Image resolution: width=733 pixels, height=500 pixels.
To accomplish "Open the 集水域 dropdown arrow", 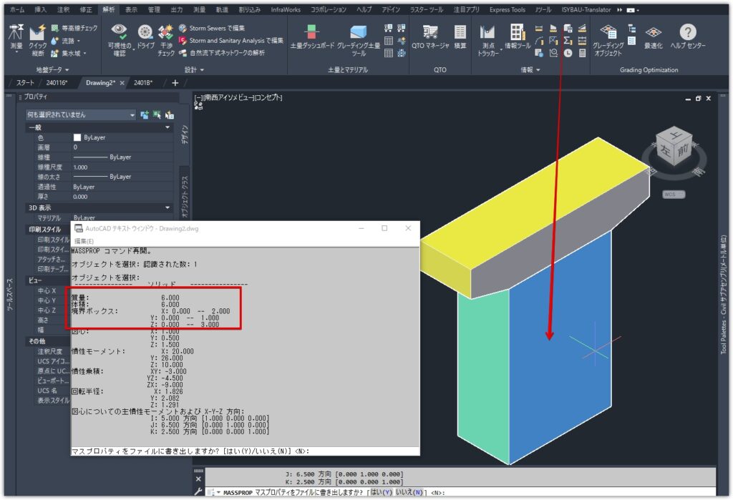I will (84, 53).
